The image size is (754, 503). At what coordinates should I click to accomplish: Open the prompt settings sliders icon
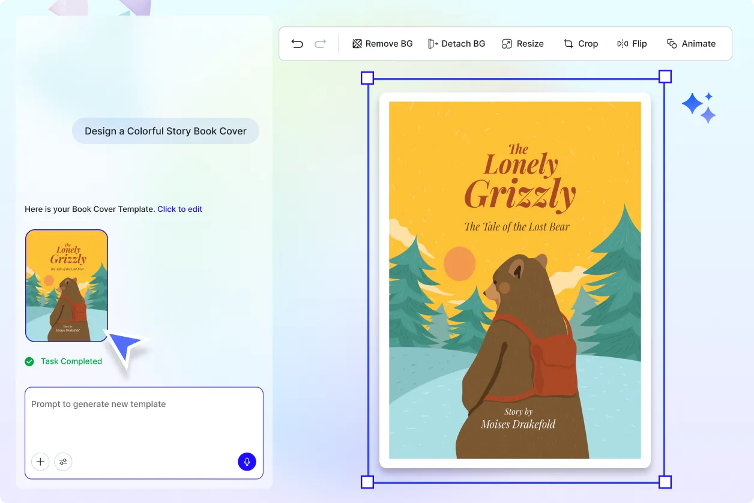click(63, 462)
